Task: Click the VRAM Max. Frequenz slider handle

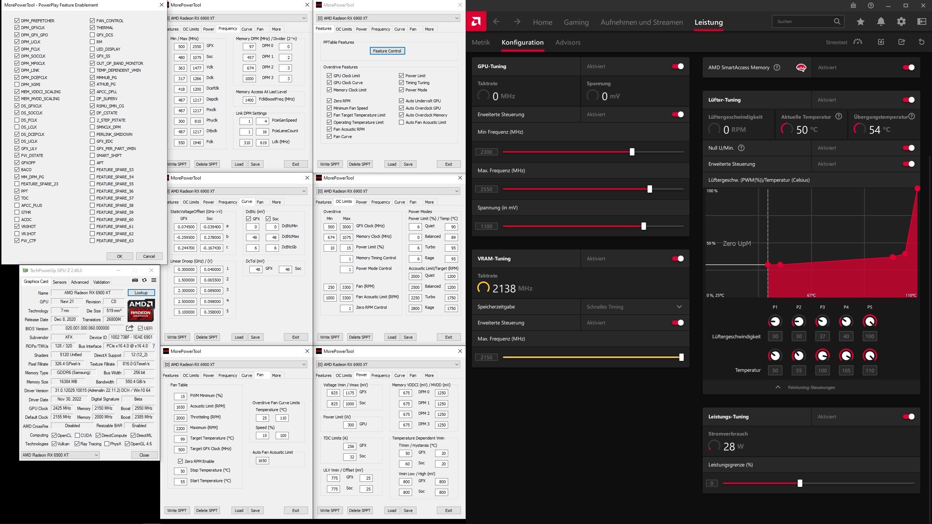Action: (681, 357)
